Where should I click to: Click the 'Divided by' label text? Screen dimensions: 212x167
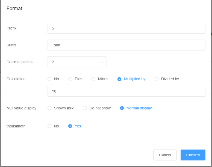pos(170,79)
